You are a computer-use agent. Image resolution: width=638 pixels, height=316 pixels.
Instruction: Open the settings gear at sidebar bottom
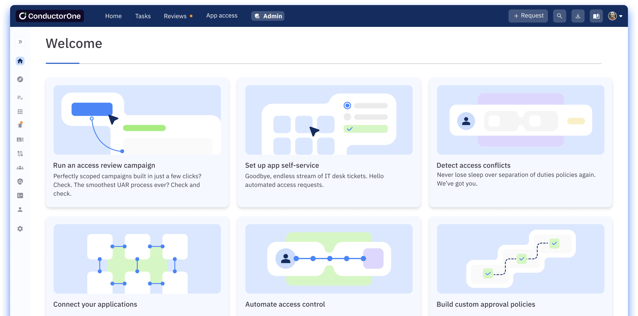pos(20,229)
